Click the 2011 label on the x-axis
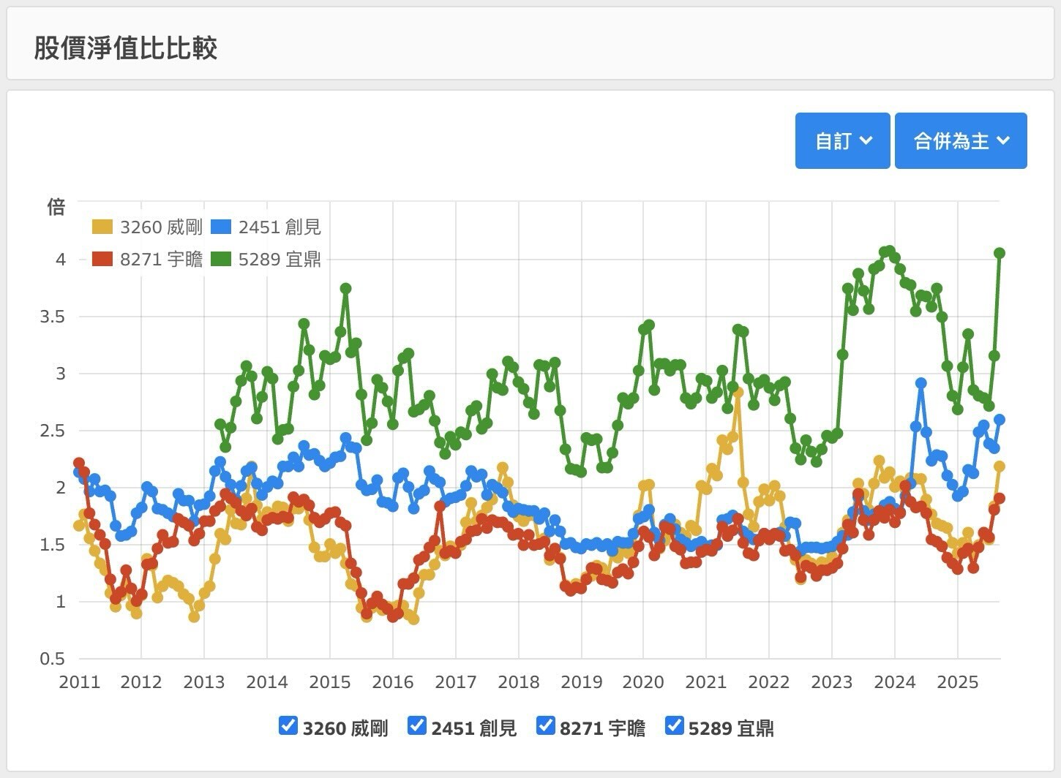This screenshot has height=778, width=1061. click(x=79, y=682)
